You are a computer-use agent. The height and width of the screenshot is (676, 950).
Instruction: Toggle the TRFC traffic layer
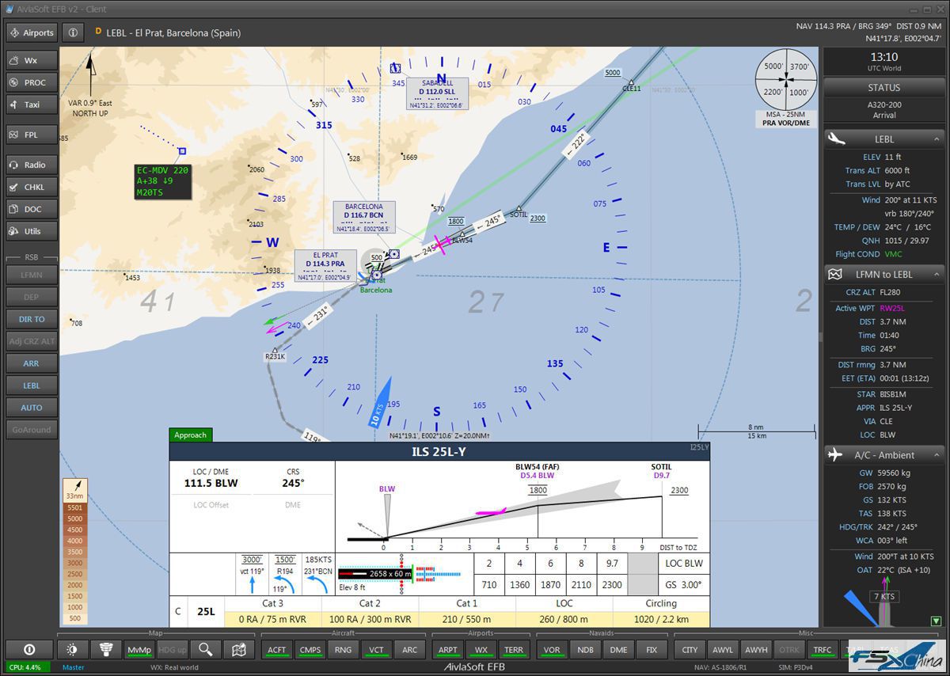pos(823,650)
